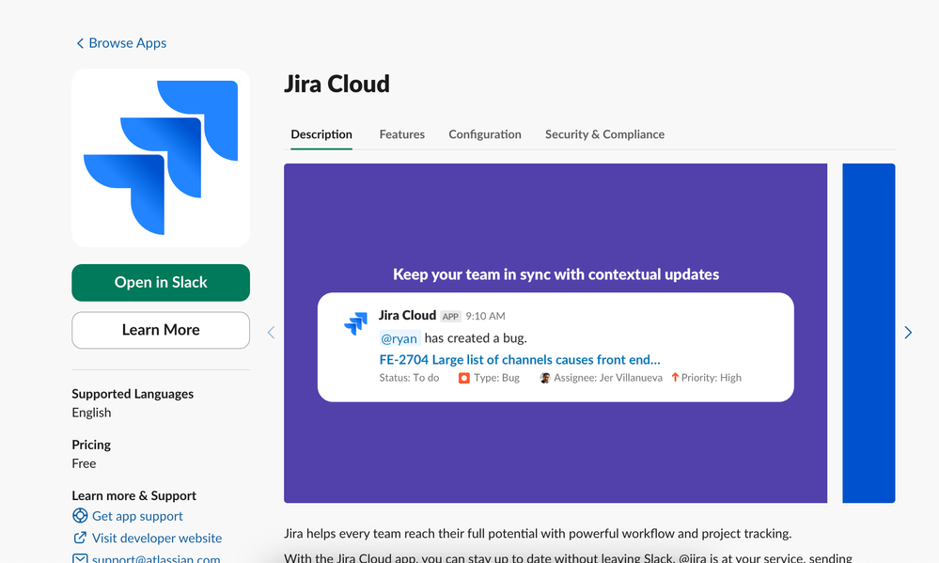This screenshot has height=563, width=939.
Task: Click the 'has created a bug.' text
Action: (x=476, y=338)
